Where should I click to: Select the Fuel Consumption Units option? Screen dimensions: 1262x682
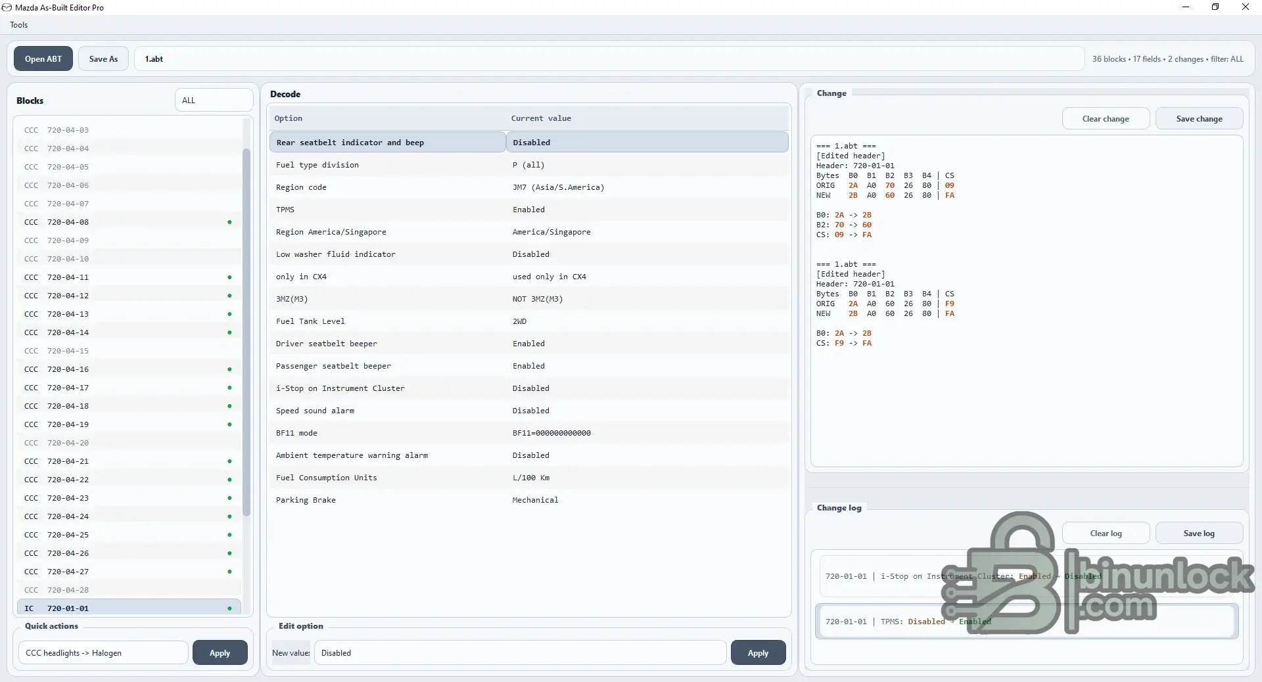[528, 478]
